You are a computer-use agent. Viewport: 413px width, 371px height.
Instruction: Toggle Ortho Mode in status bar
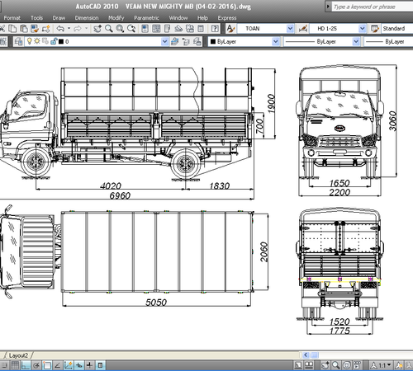coord(26,365)
